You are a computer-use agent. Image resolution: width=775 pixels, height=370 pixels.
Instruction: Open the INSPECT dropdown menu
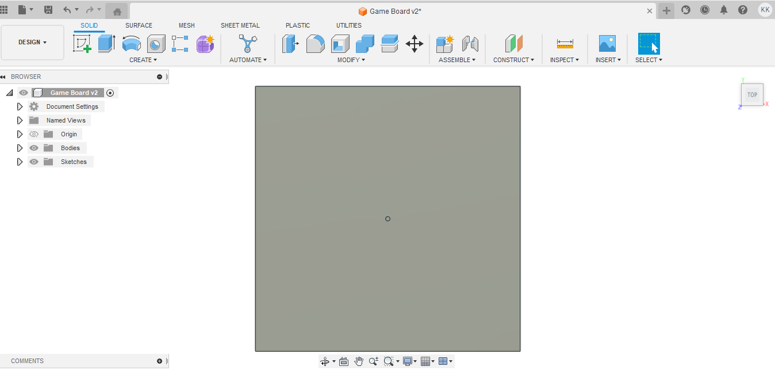coord(565,60)
